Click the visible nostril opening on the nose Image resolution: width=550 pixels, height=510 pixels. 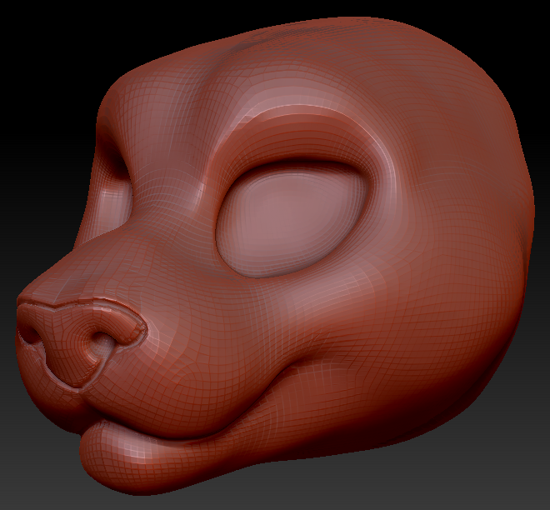click(102, 345)
